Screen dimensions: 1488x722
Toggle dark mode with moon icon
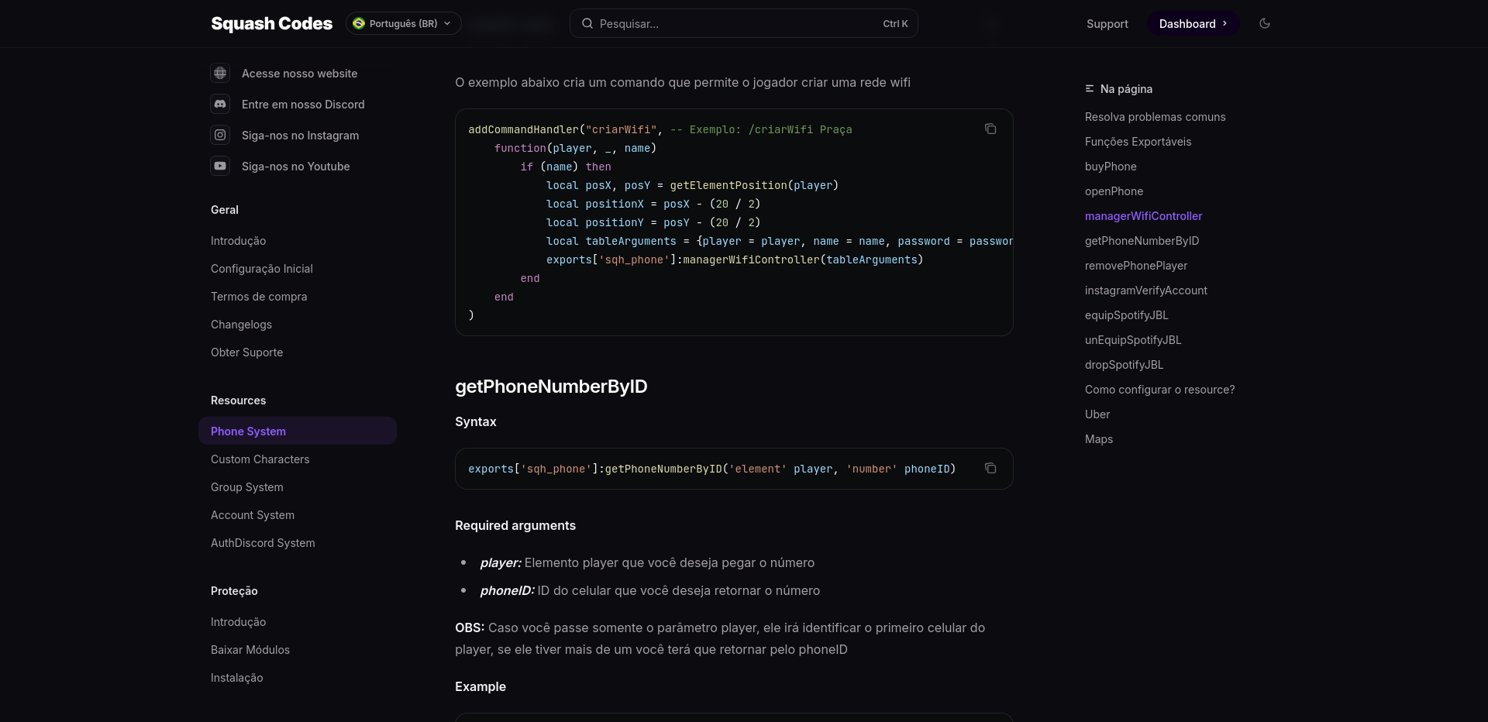1265,23
